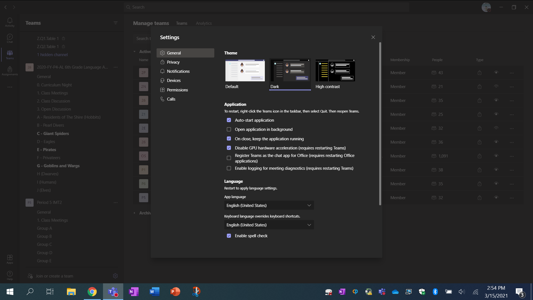This screenshot has width=533, height=300.
Task: Open more apps ellipsis in Teams sidebar
Action: coord(10,87)
